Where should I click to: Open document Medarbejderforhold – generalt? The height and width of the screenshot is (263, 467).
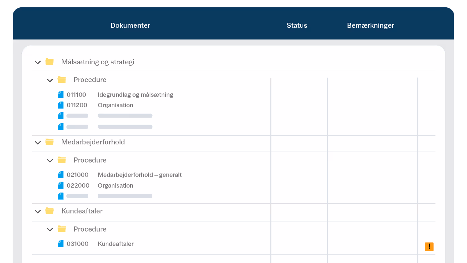140,175
